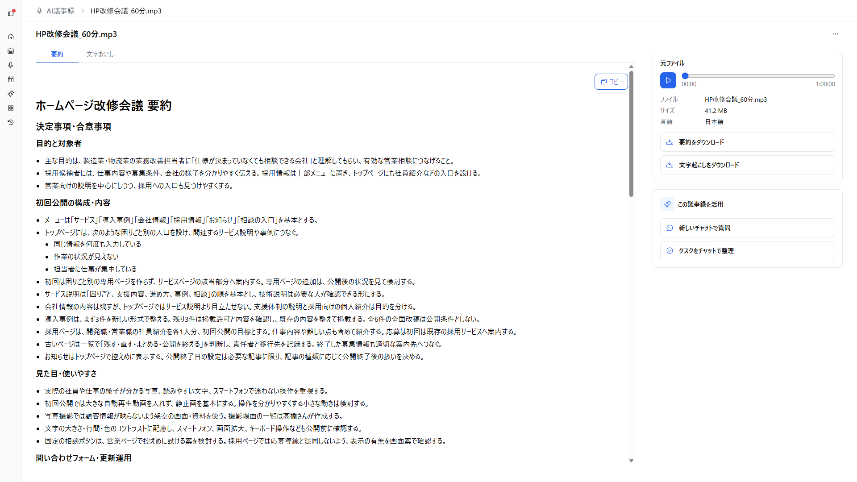Click the 同じ情報を何度も入力している bullet
The image size is (857, 482).
(97, 244)
